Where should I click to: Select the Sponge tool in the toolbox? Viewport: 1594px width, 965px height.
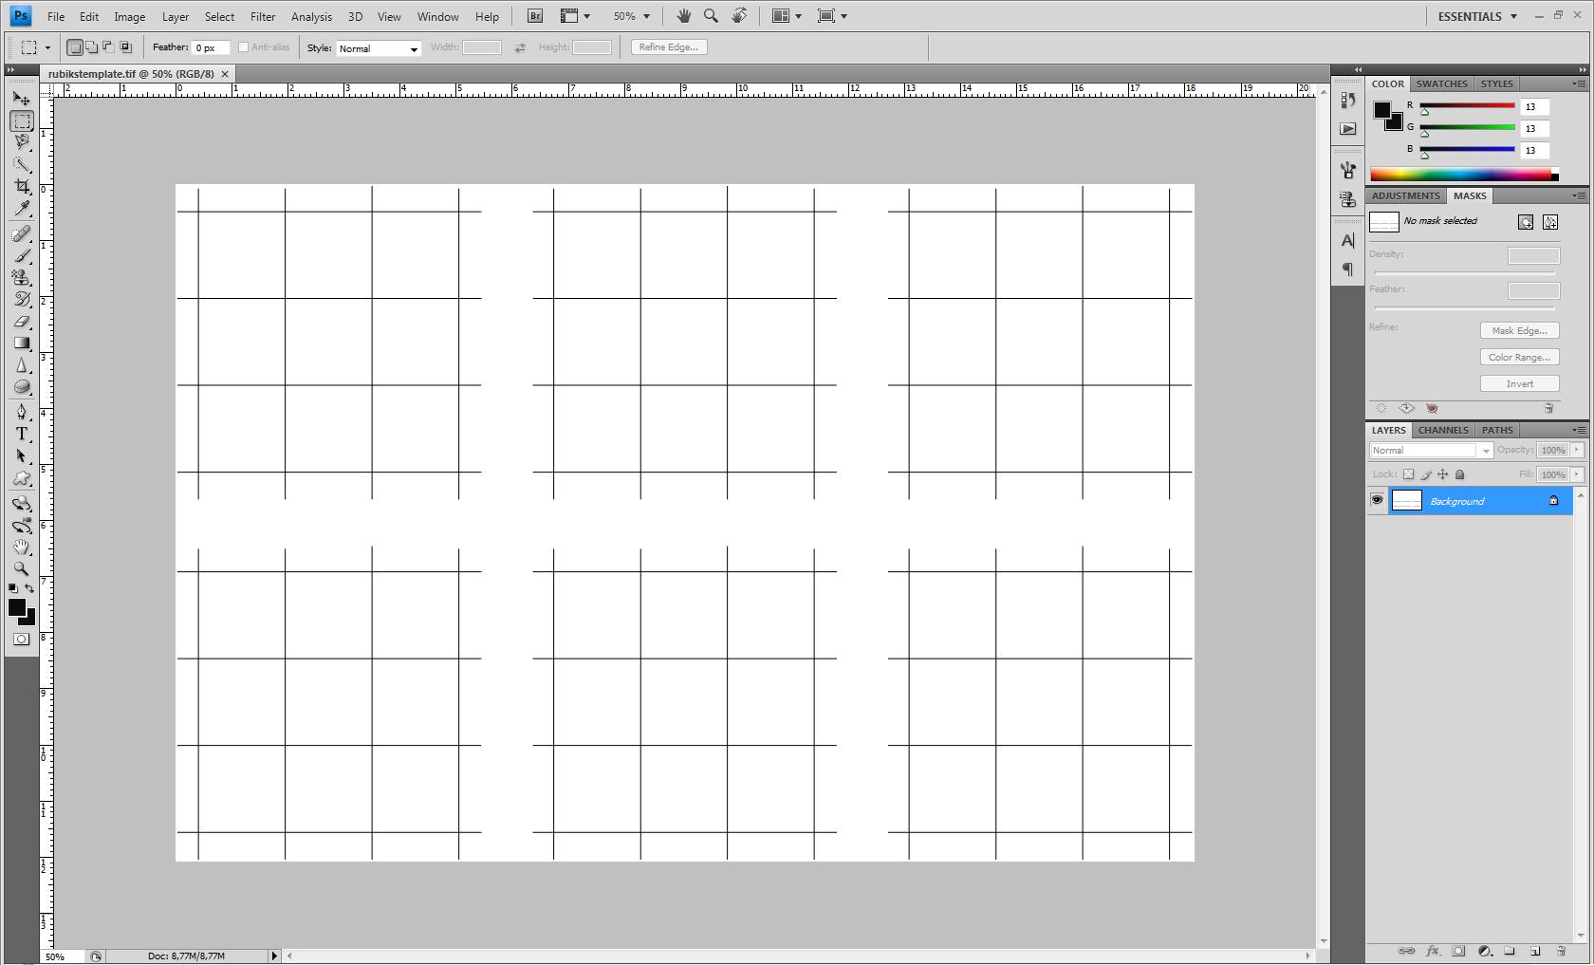point(22,387)
